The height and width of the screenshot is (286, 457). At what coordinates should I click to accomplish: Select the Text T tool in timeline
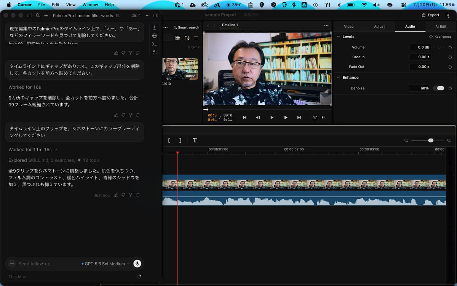coord(195,140)
